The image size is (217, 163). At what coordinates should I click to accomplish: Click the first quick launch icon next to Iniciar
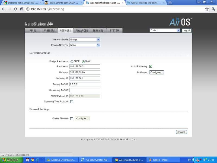point(28,160)
